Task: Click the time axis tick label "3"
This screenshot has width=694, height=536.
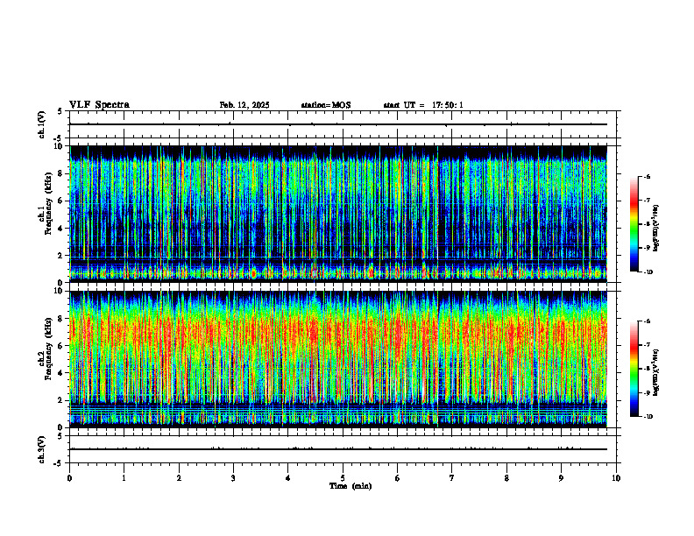Action: [x=233, y=478]
